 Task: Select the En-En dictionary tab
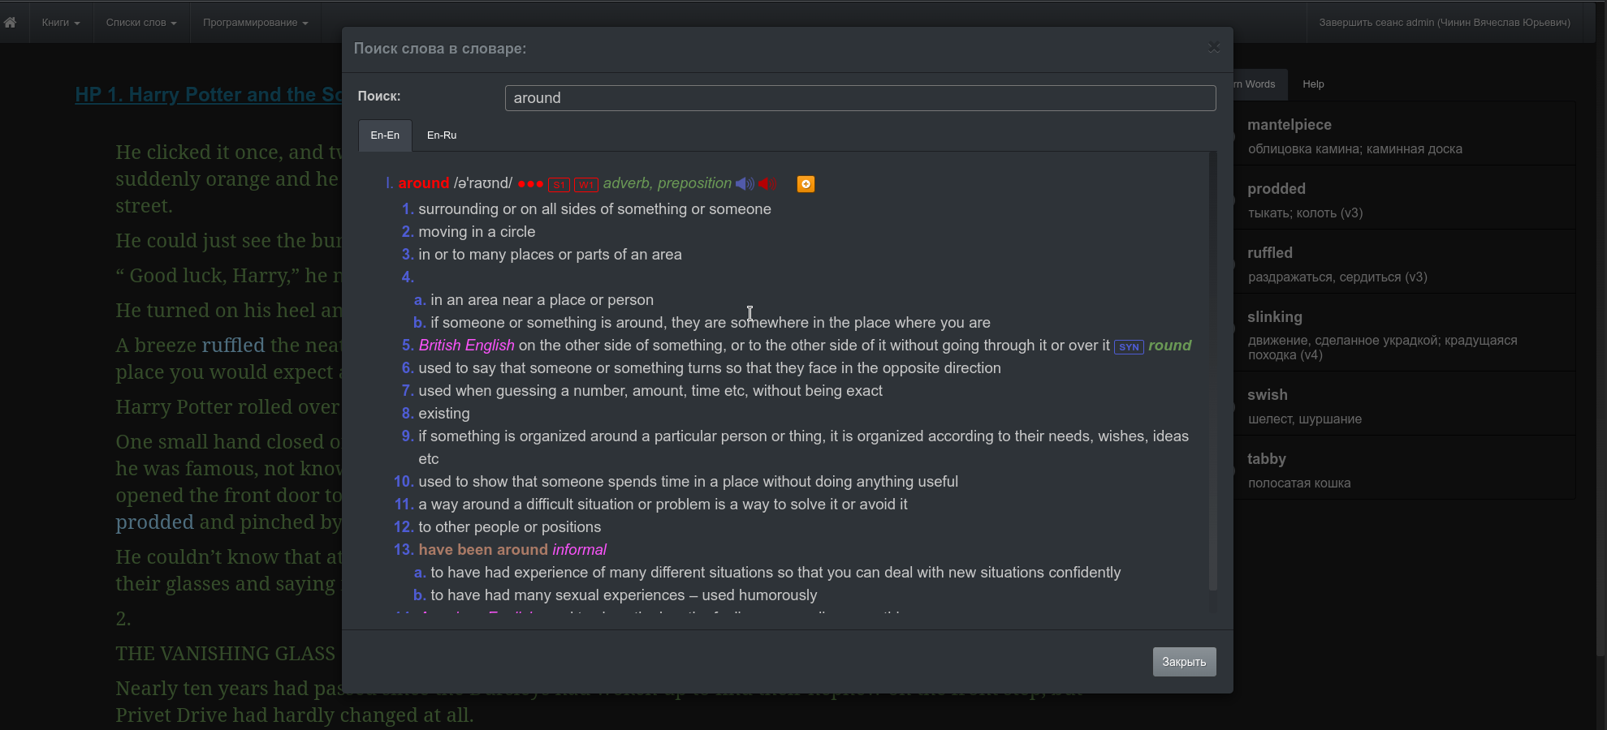(x=385, y=135)
